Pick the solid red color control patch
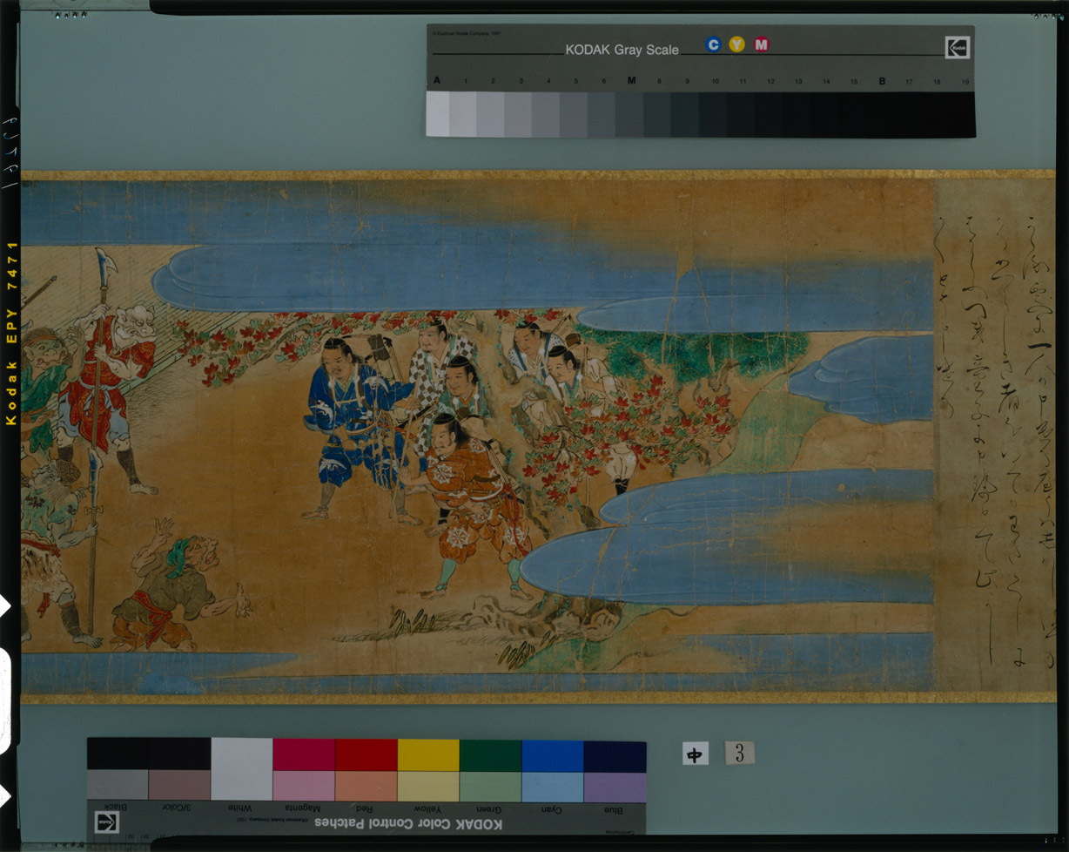Screen dimensions: 1069x852 tap(366, 754)
